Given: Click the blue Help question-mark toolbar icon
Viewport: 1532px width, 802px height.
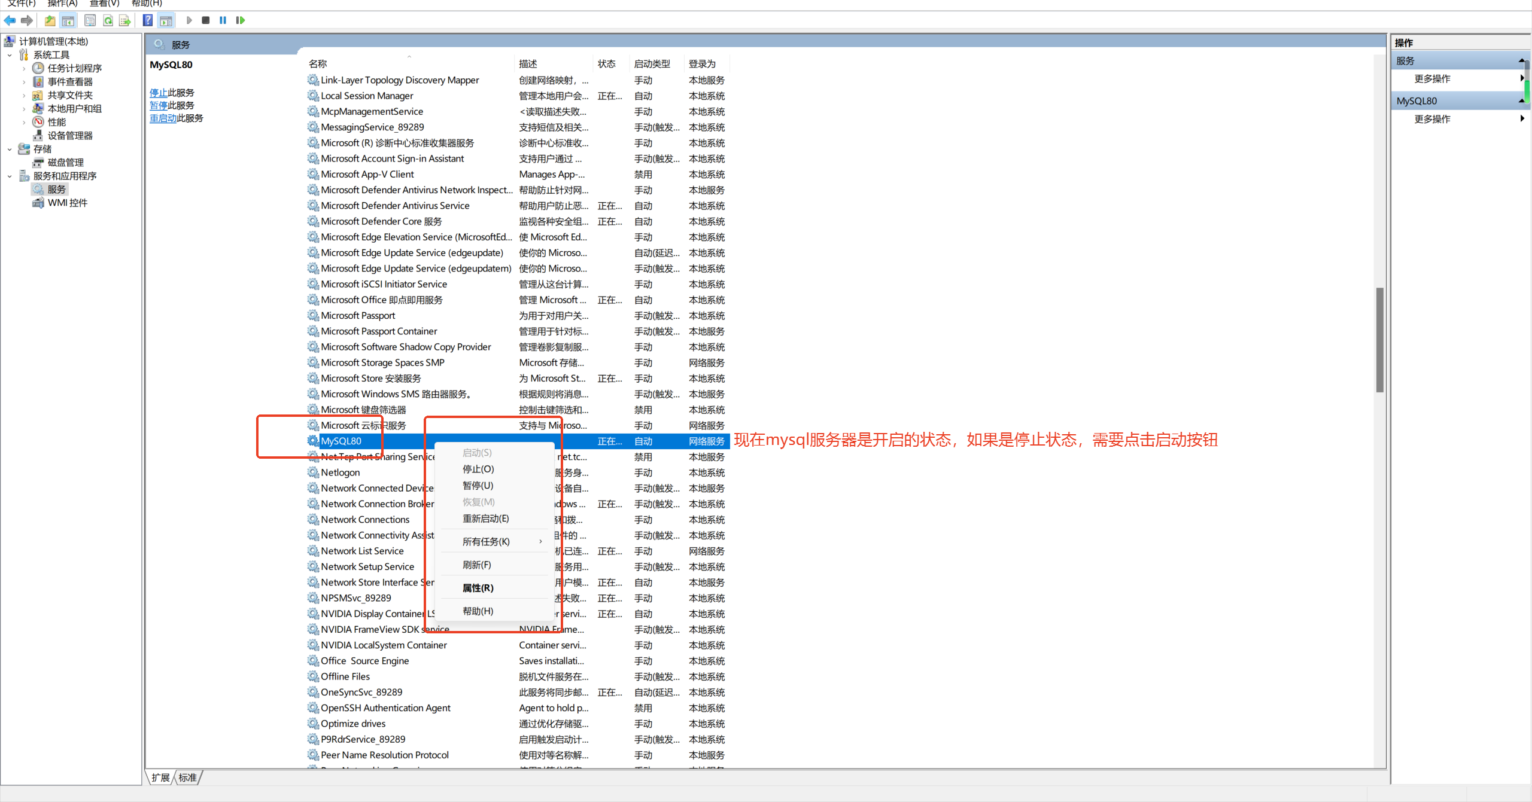Looking at the screenshot, I should pos(148,20).
